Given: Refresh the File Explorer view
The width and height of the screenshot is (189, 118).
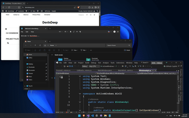Looking at the screenshot, I should [40, 45].
